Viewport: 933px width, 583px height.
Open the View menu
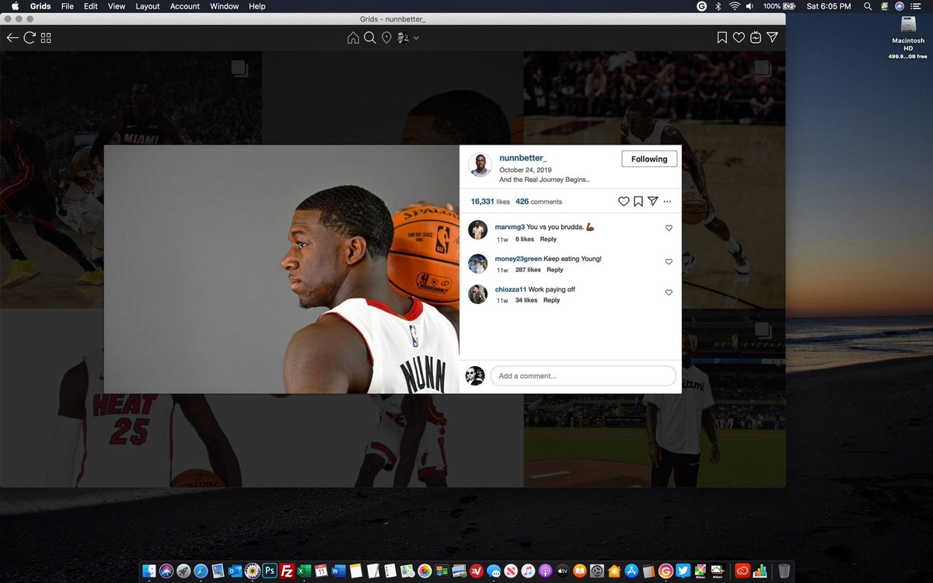[117, 6]
